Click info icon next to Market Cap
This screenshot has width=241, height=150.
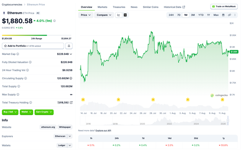18,54
